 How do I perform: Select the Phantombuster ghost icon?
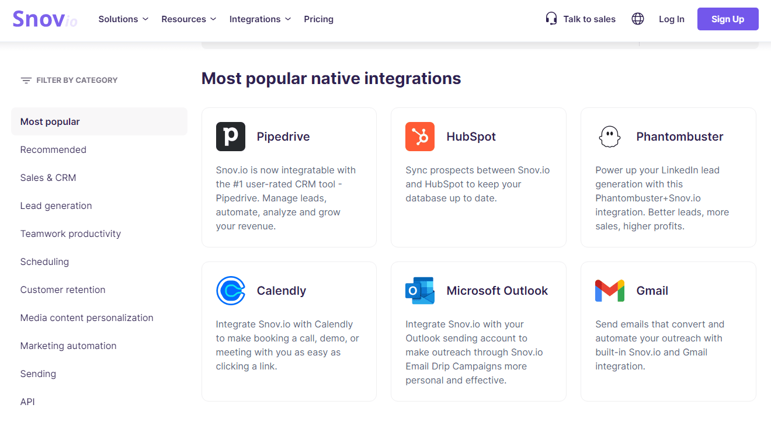[x=609, y=136]
